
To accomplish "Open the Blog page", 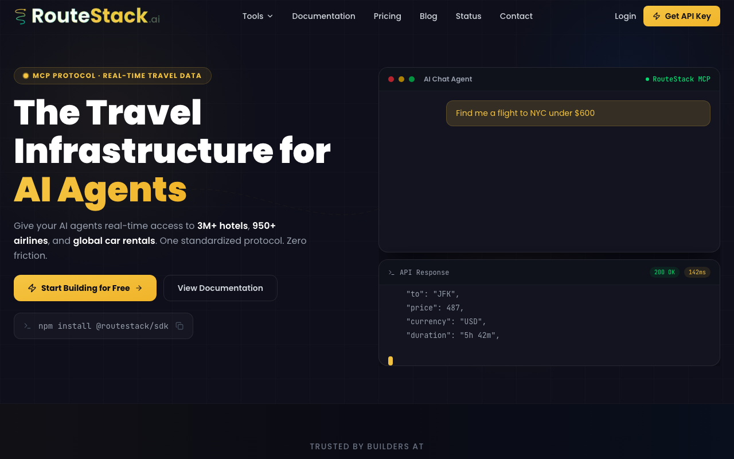I will [x=428, y=16].
